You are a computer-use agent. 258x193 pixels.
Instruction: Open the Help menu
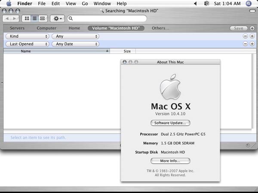[122, 3]
